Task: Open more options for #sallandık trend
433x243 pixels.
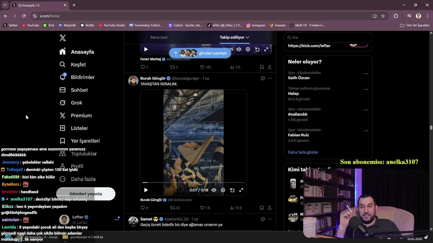Action: (366, 110)
